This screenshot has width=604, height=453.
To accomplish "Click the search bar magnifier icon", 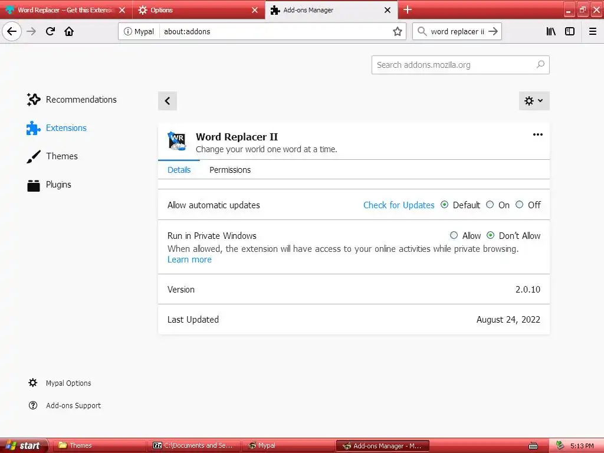I will click(422, 31).
